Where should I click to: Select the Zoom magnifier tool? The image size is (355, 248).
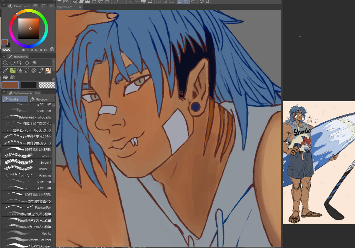[x=5, y=63]
